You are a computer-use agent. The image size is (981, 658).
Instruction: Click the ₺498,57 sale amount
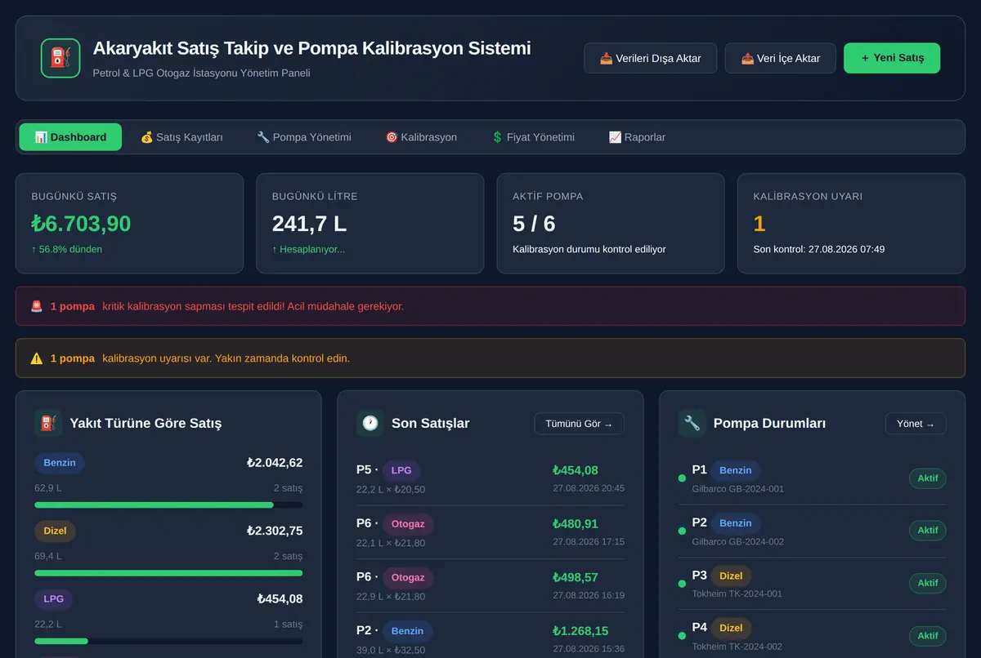576,577
